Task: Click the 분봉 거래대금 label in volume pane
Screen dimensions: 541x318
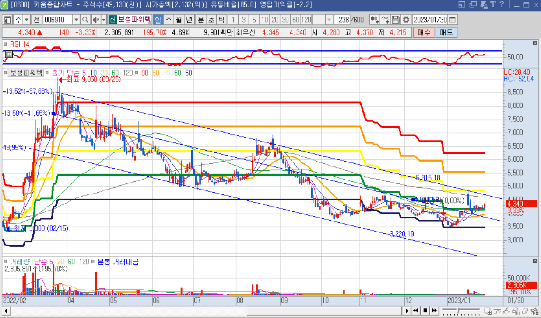Action: (x=118, y=262)
